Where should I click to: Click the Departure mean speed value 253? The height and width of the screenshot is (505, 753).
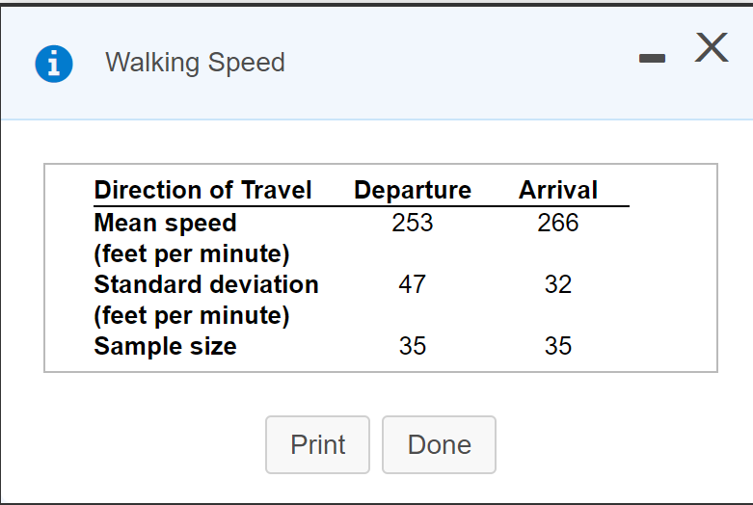click(413, 223)
